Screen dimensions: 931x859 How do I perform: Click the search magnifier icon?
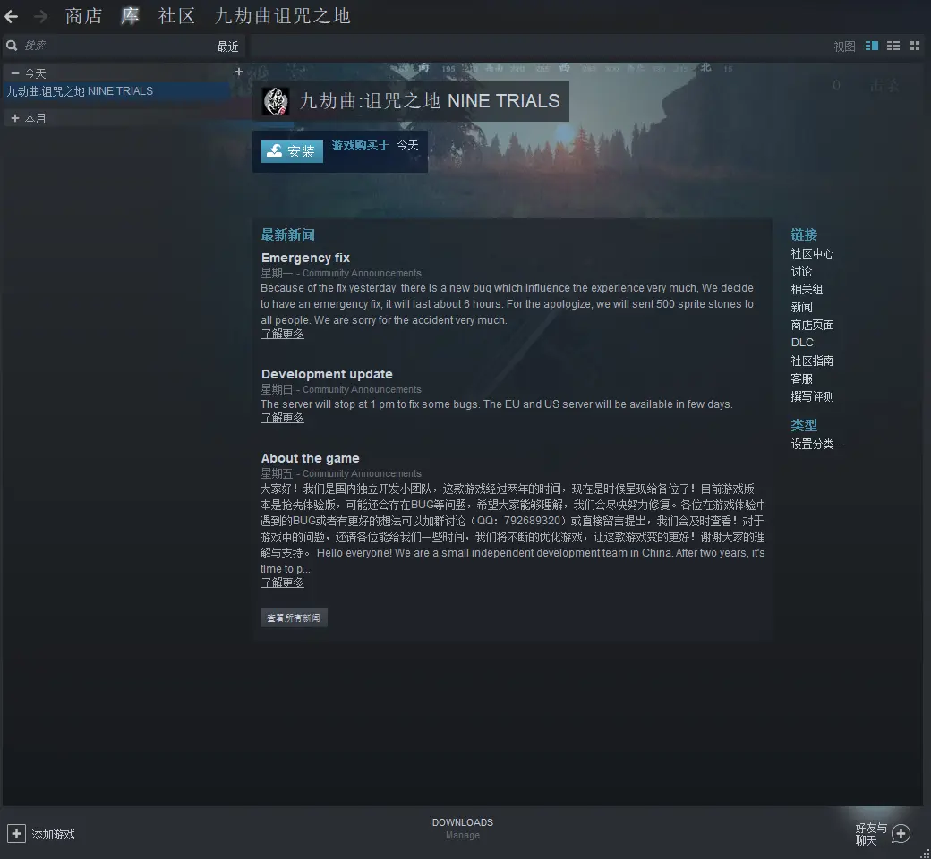[x=12, y=46]
